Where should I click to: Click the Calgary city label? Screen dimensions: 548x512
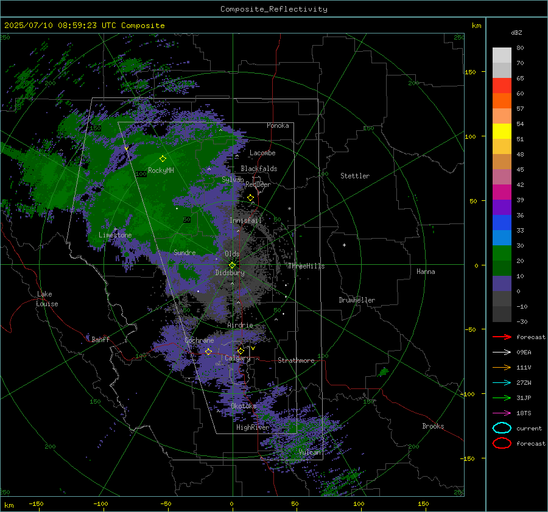point(237,358)
